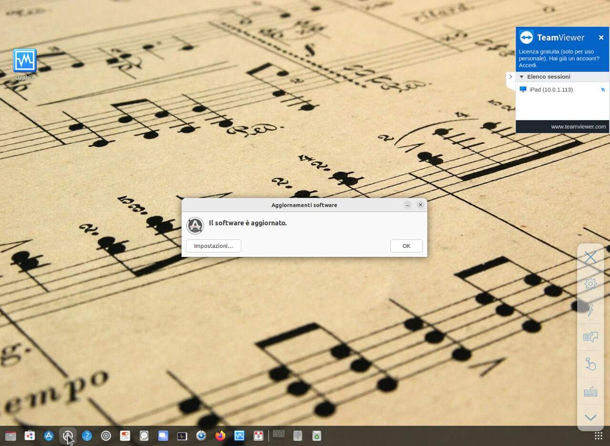The height and width of the screenshot is (446, 610).
Task: Click the remote control cursor icon beside iPad
Action: click(603, 90)
